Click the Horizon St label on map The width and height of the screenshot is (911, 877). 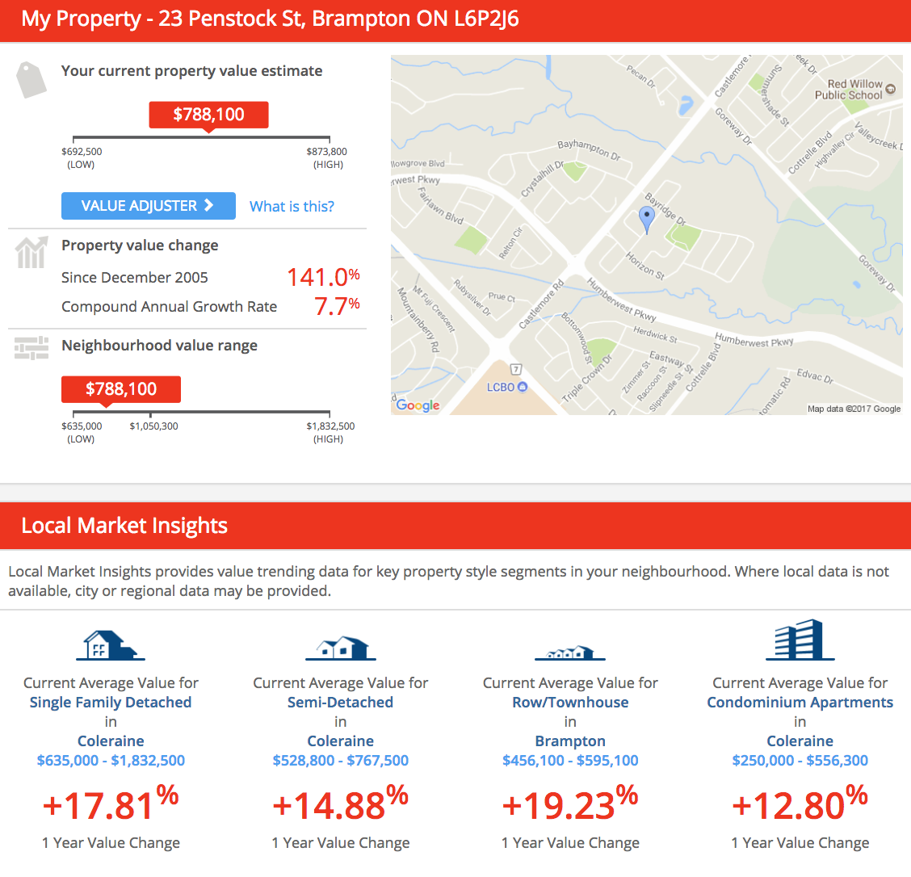tap(645, 266)
